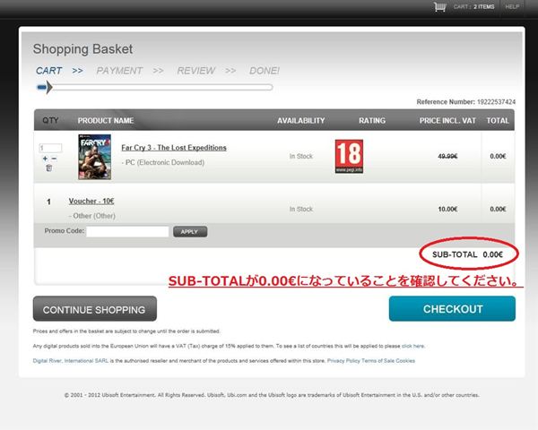Proceed with the CHECKOUT button
Image resolution: width=538 pixels, height=430 pixels.
pos(452,308)
